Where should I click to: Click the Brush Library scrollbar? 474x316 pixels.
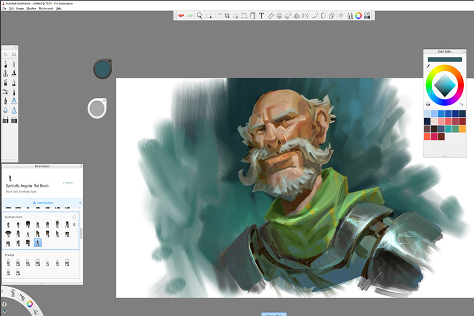[81, 233]
